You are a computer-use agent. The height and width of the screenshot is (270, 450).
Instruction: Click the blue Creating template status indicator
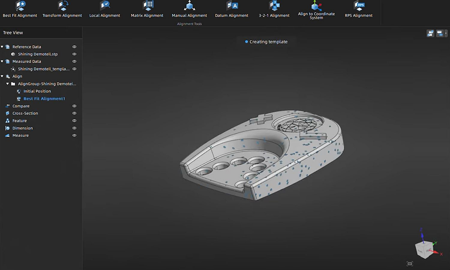click(247, 42)
